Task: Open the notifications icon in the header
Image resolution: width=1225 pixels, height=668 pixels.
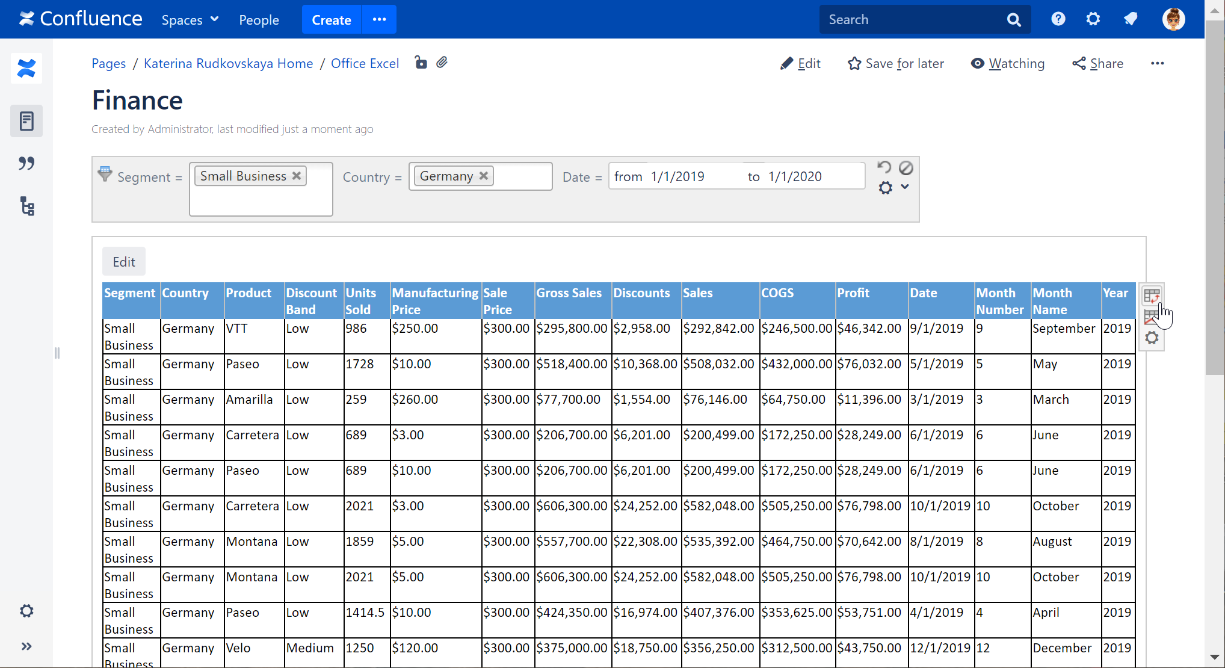Action: point(1131,19)
